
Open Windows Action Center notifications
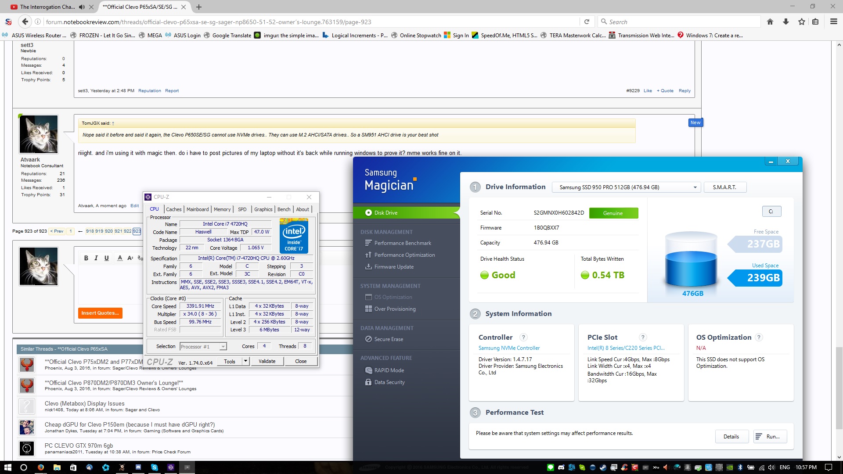829,467
